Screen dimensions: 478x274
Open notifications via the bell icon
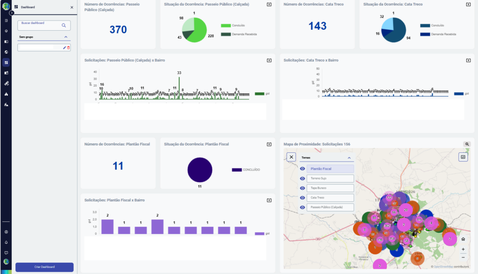[x=7, y=242]
